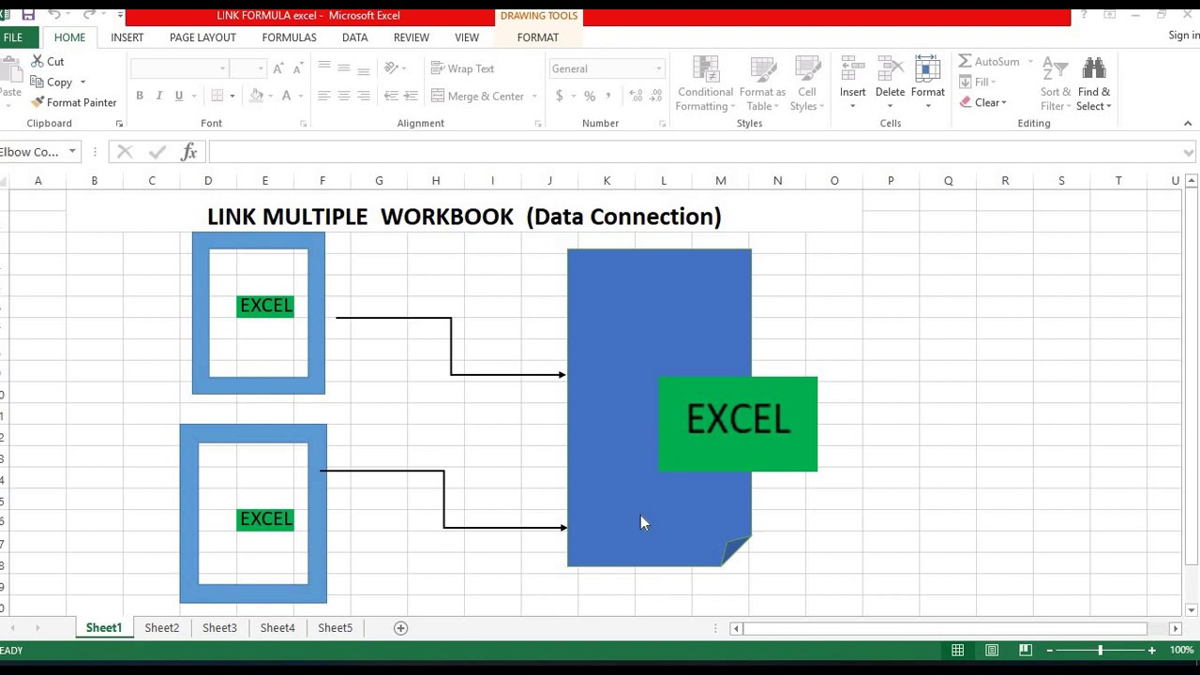This screenshot has height=675, width=1200.
Task: Center text horizontally
Action: pyautogui.click(x=343, y=96)
